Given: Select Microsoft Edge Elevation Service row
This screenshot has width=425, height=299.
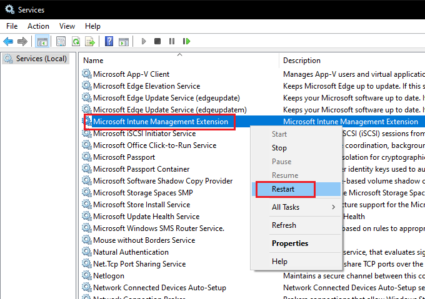Looking at the screenshot, I should coord(147,86).
